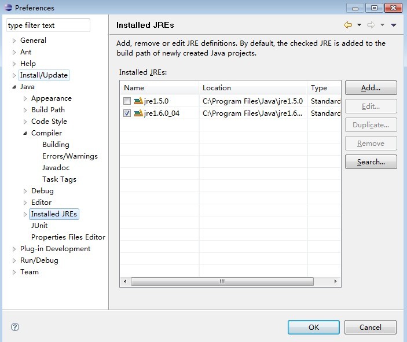Select Installed JREs in the tree

[x=54, y=214]
